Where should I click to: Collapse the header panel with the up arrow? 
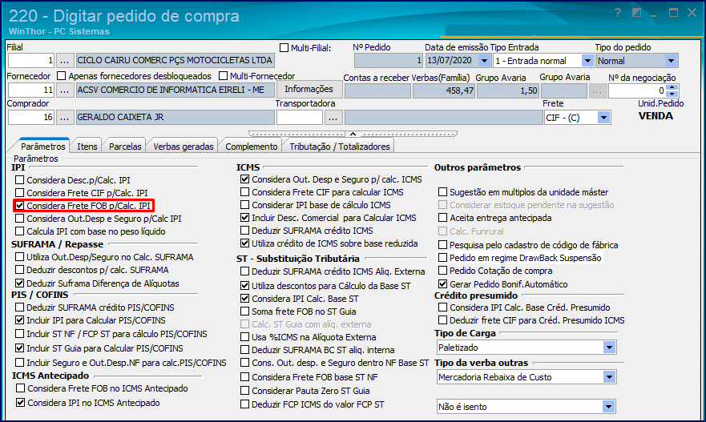353,134
